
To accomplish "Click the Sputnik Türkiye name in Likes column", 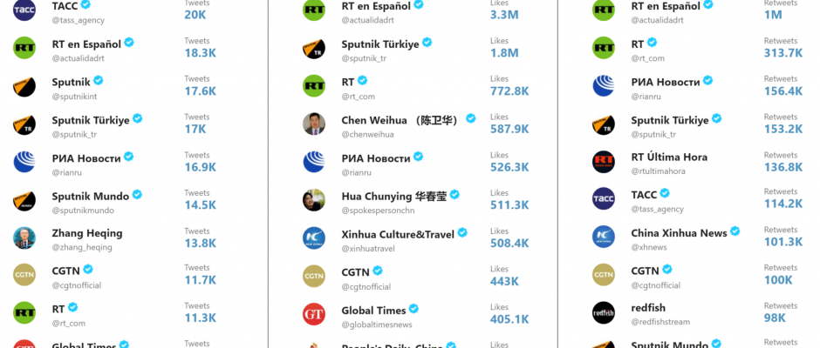I will (380, 44).
